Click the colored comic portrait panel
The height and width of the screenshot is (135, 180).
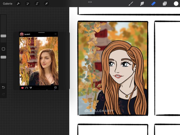(x=113, y=68)
